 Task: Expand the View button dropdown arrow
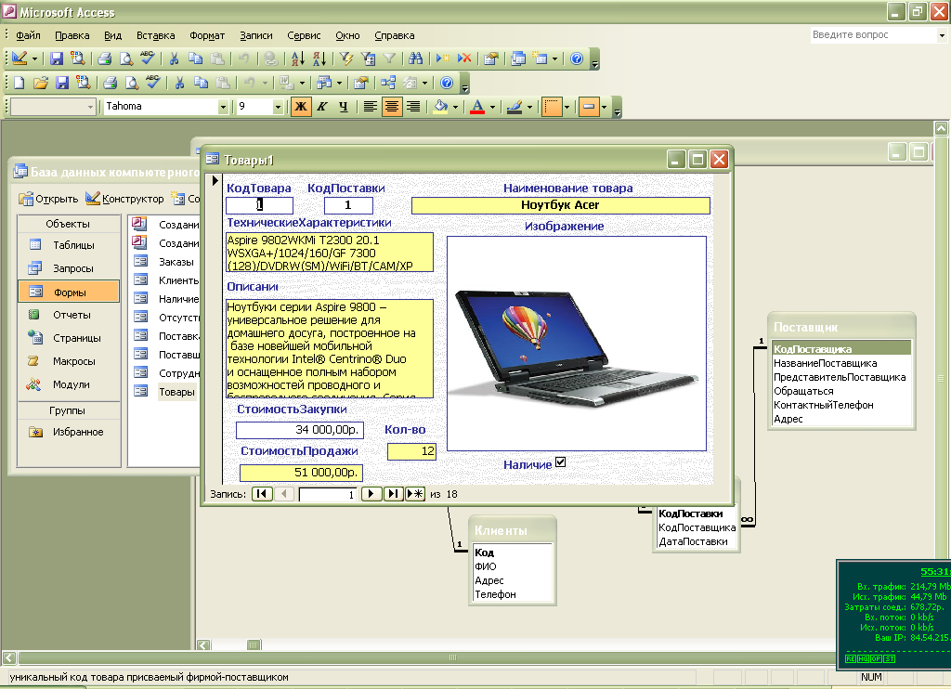tap(34, 58)
